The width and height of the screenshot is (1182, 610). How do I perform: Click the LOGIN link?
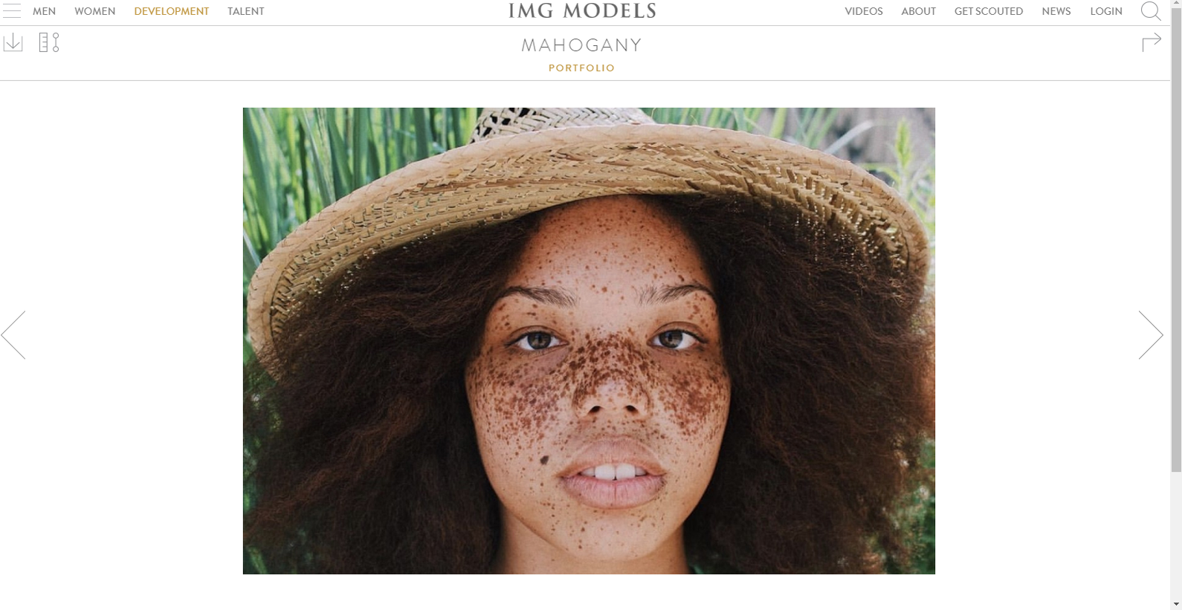click(x=1106, y=11)
